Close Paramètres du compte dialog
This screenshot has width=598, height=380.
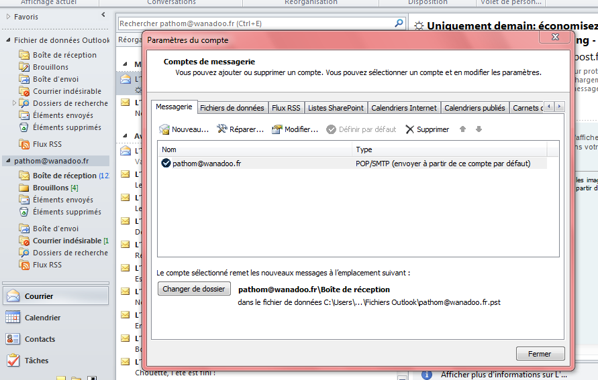pyautogui.click(x=555, y=37)
